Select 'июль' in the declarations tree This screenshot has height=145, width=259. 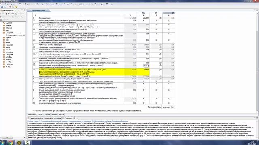click(x=8, y=47)
